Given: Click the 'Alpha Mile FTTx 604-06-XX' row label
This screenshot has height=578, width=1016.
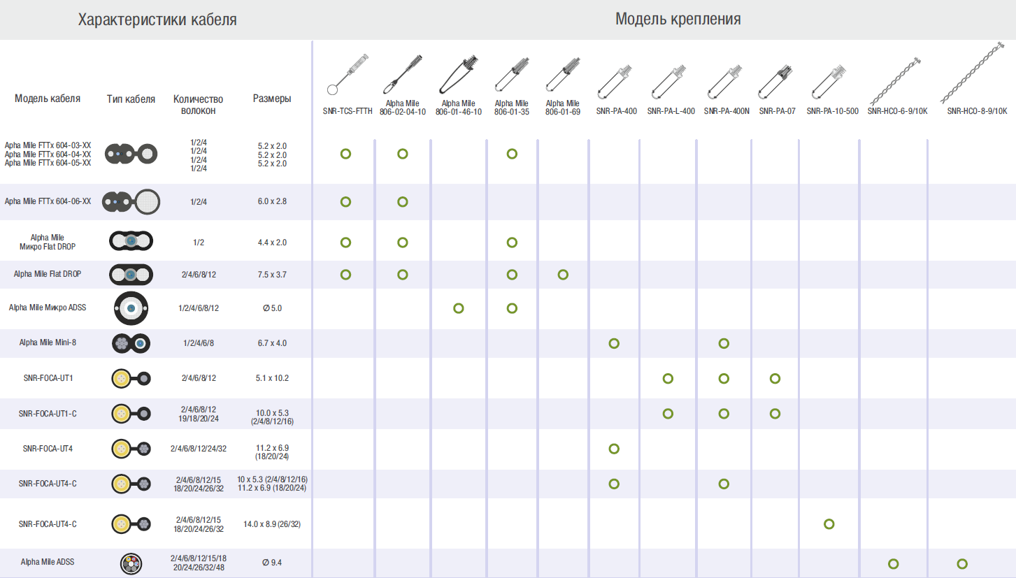Looking at the screenshot, I should (48, 201).
